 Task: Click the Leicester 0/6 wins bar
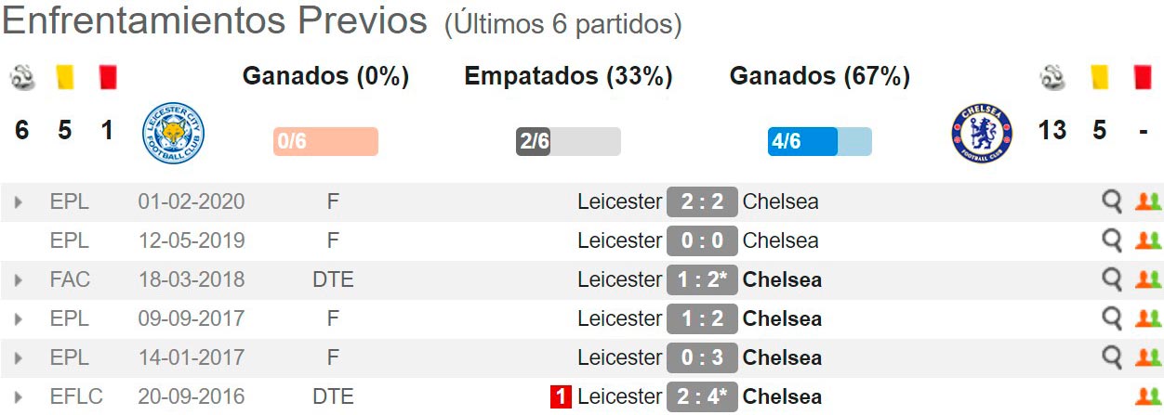tap(325, 141)
